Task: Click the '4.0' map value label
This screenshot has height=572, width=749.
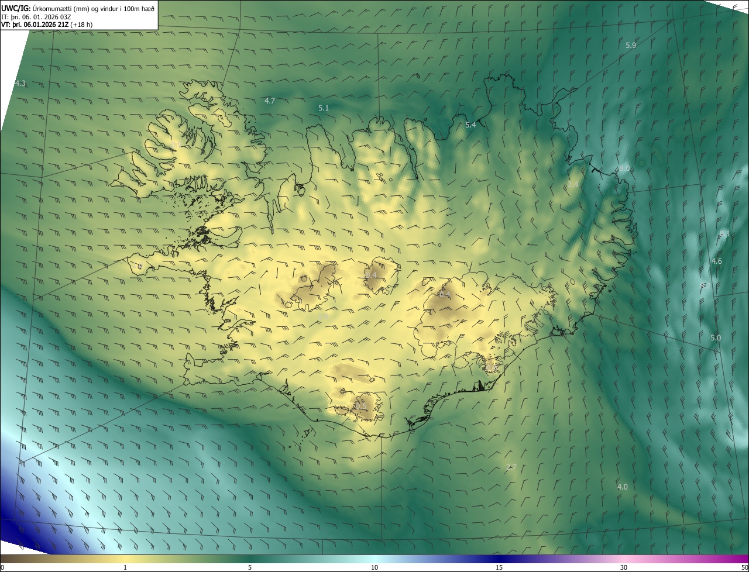Action: 622,487
